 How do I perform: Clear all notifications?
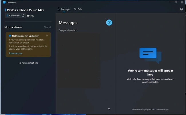48,27
